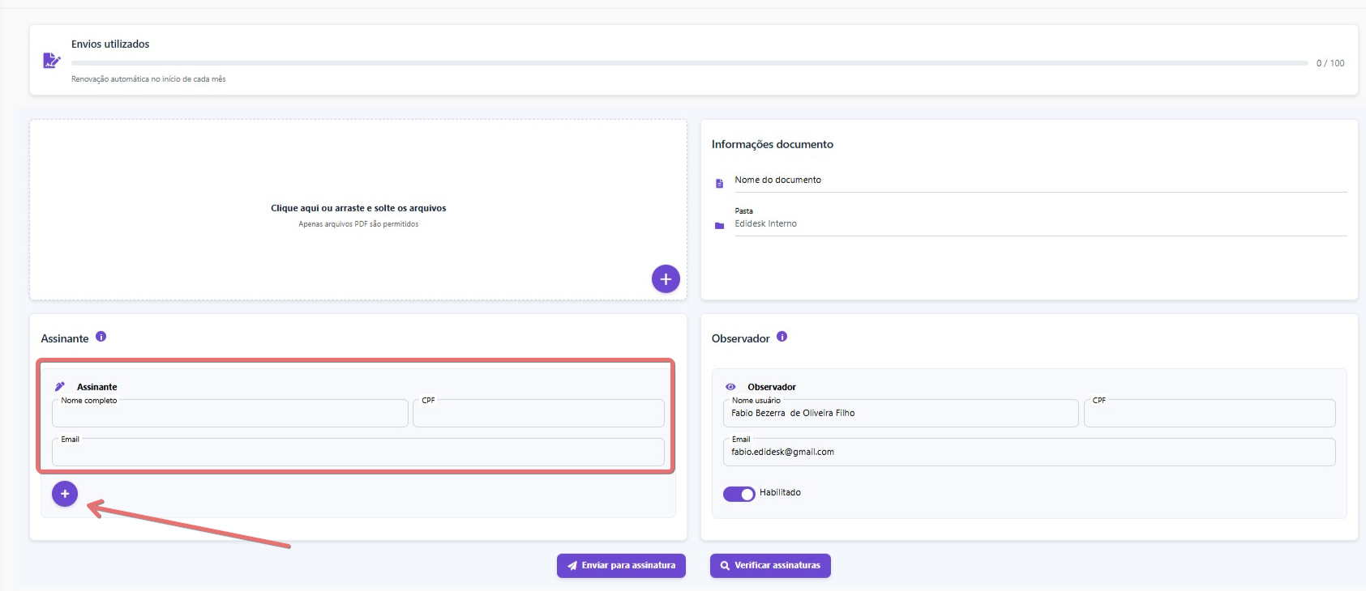Click the folder icon beside Pasta field

point(719,226)
